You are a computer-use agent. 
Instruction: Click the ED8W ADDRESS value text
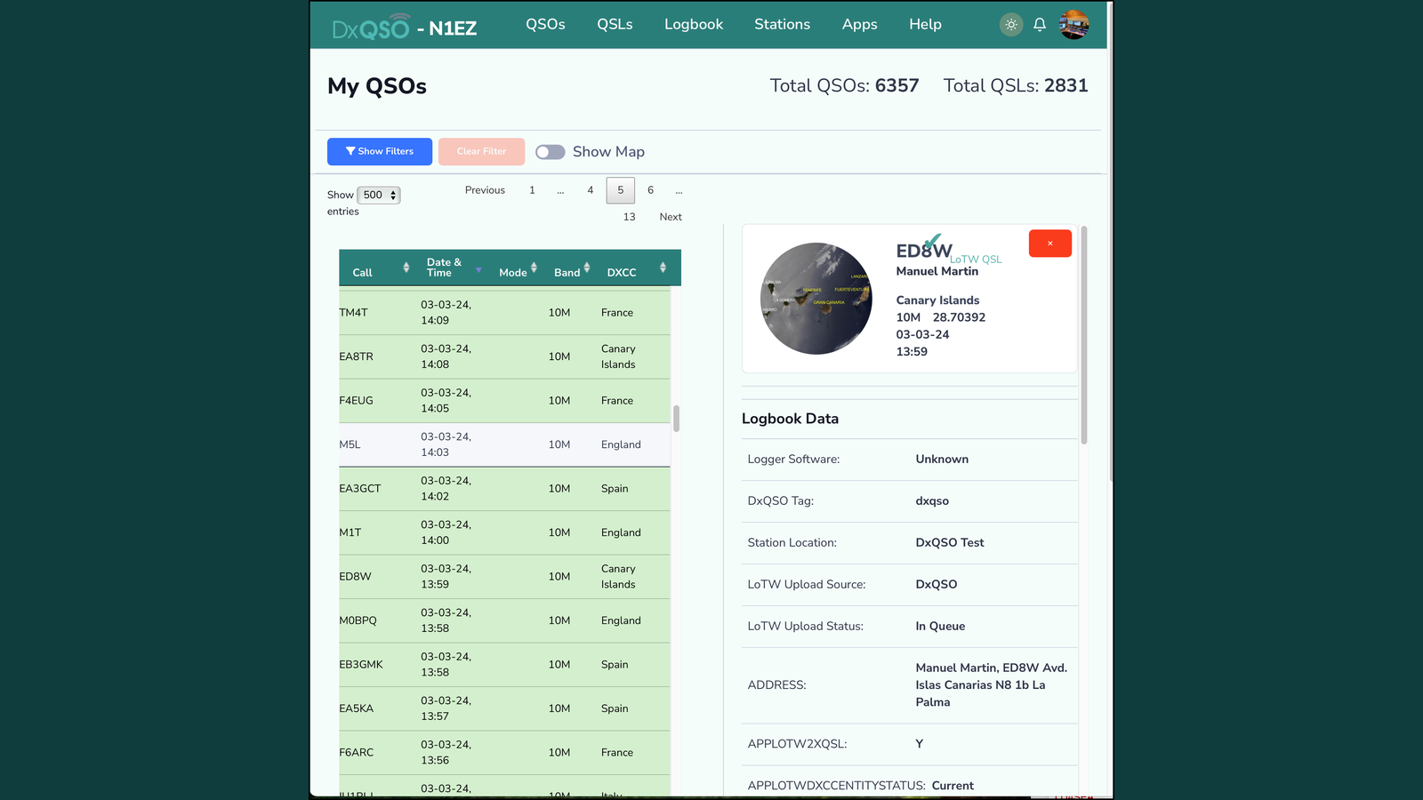coord(992,684)
